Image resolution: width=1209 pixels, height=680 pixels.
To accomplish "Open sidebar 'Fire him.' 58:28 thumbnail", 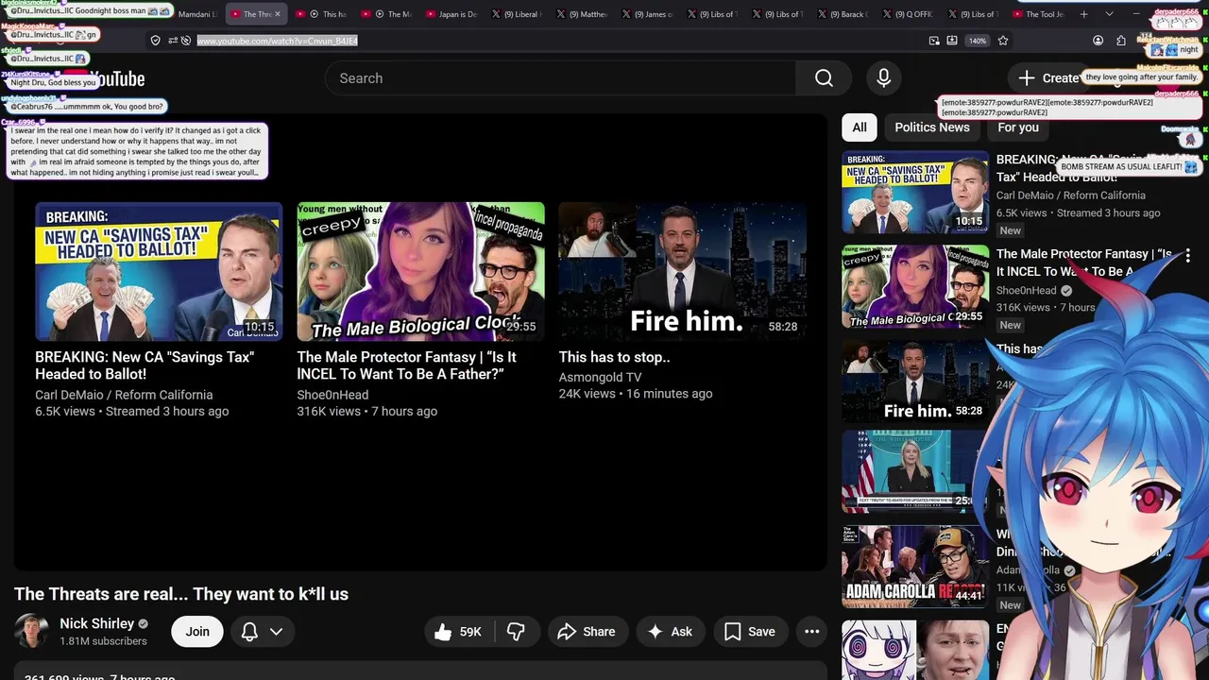I will [x=915, y=381].
